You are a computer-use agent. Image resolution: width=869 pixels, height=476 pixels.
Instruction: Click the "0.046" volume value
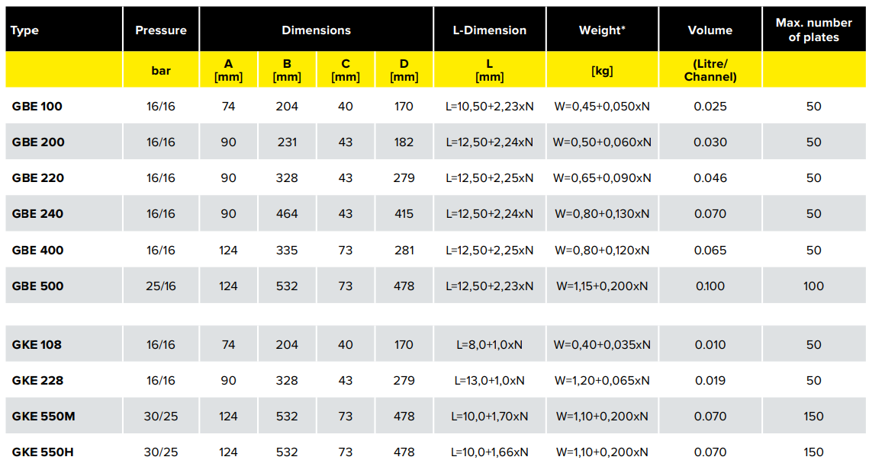[x=710, y=178]
